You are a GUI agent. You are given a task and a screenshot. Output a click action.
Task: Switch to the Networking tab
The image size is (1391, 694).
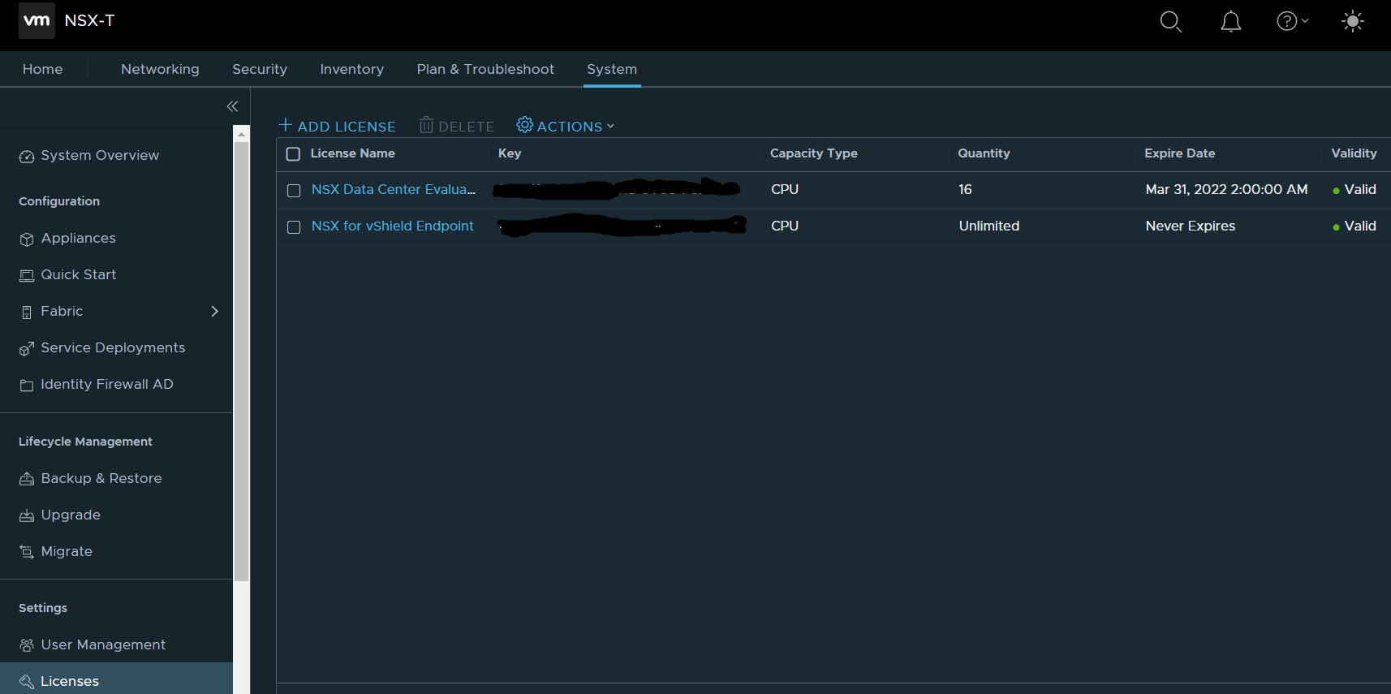[x=160, y=70]
